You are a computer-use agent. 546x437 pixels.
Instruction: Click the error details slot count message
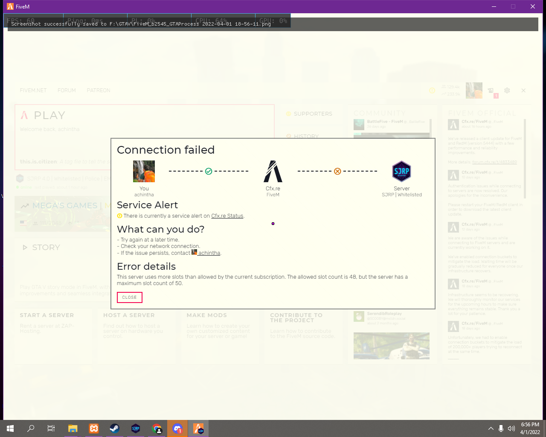click(x=262, y=280)
